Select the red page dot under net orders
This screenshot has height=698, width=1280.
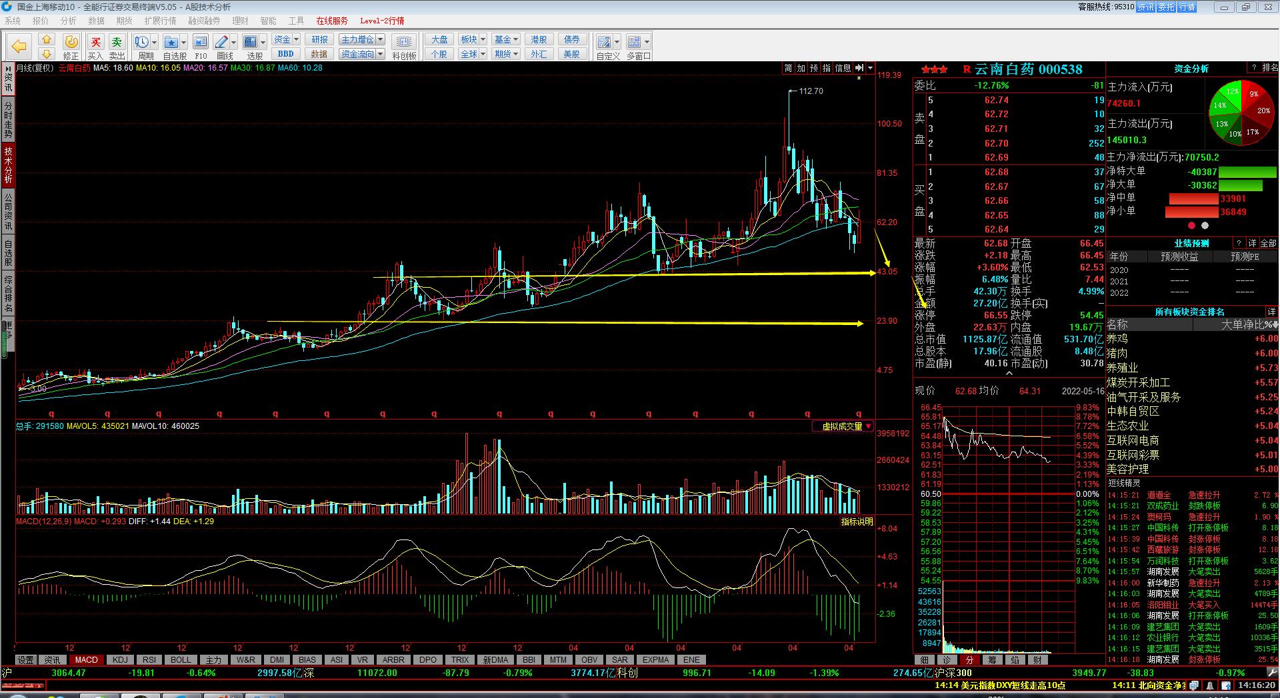[x=1191, y=226]
